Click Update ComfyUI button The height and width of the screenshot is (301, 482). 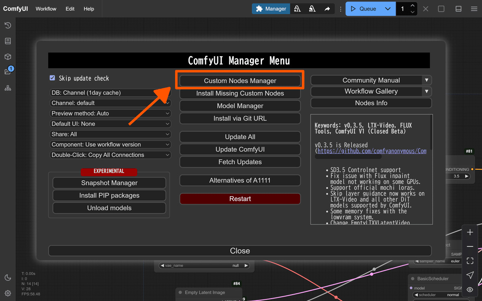pos(240,149)
